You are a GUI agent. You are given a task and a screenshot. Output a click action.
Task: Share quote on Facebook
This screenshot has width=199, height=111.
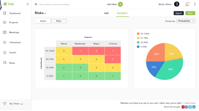tap(187, 107)
